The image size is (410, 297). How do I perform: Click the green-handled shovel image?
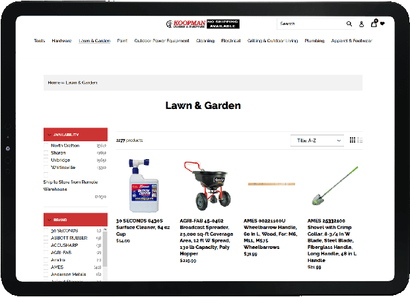coord(335,185)
